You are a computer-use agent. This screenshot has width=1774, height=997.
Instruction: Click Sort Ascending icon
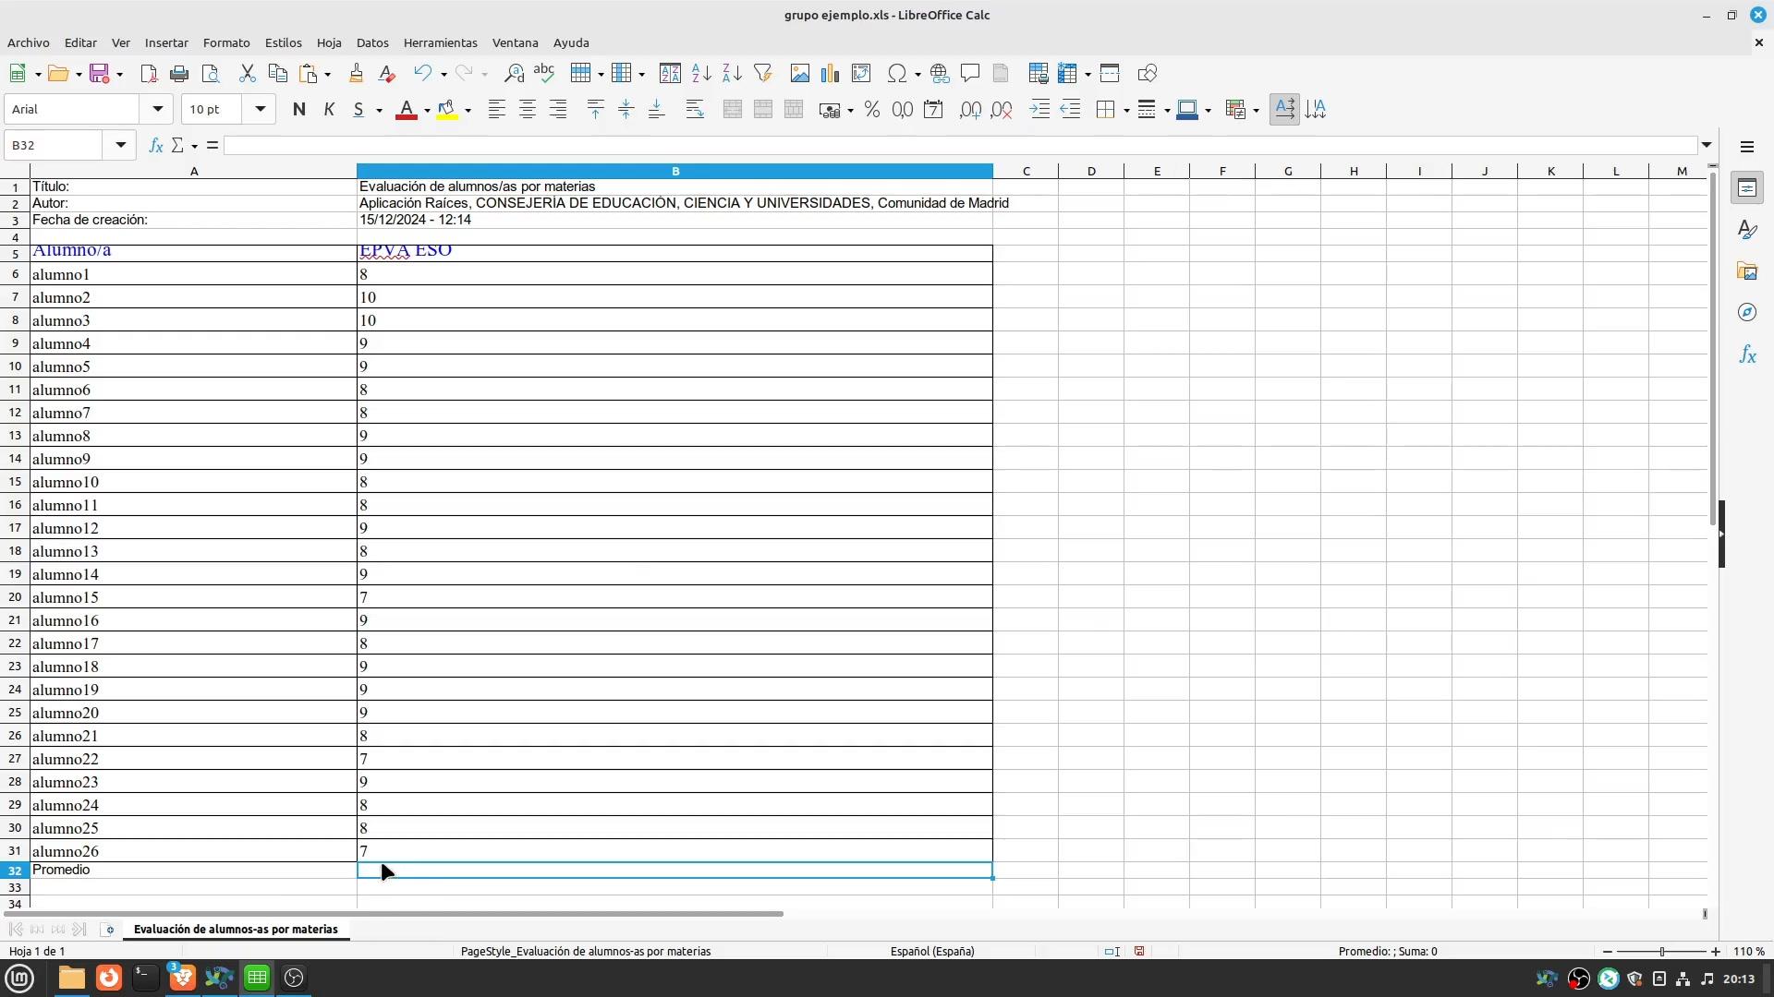pos(701,74)
